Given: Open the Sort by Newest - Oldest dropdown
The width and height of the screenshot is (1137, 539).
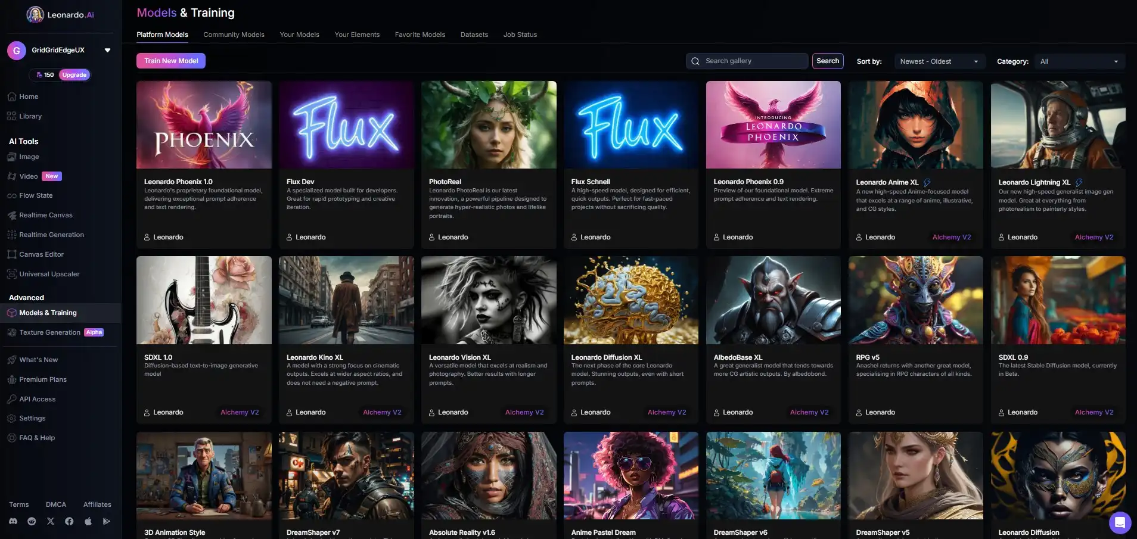Looking at the screenshot, I should 939,61.
